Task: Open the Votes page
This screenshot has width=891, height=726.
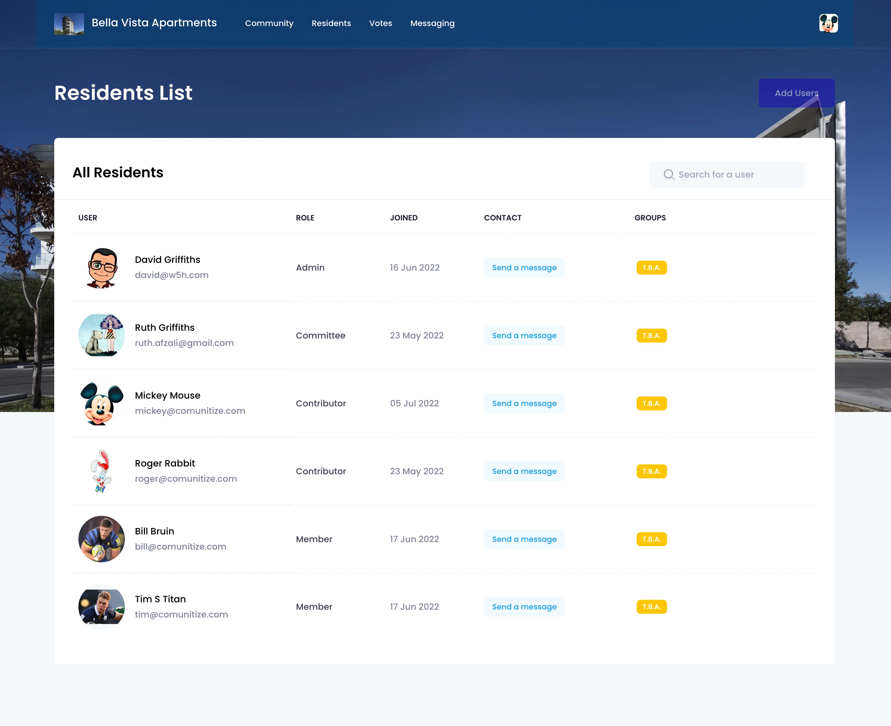Action: pyautogui.click(x=380, y=24)
